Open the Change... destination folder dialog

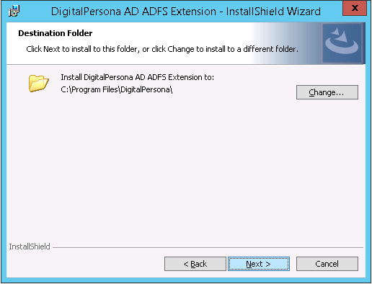coord(327,92)
